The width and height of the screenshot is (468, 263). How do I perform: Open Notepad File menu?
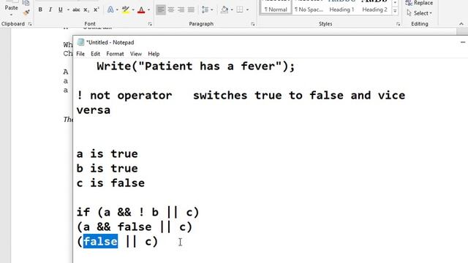pos(80,53)
